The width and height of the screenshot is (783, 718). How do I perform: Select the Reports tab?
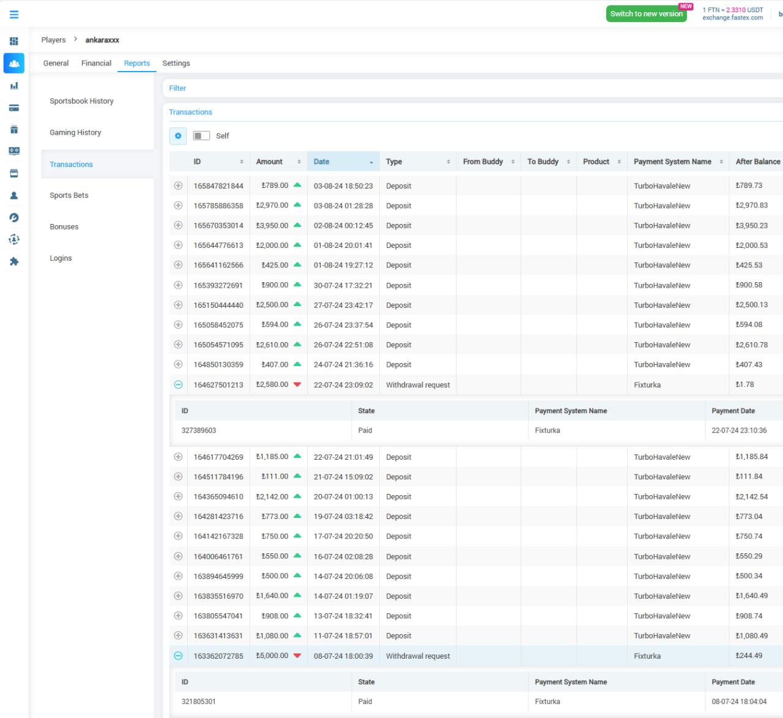click(x=136, y=63)
